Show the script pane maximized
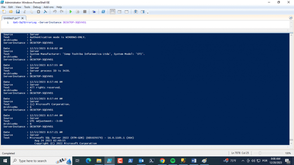Image resolution: width=294 pixels, height=165 pixels. coord(127,11)
